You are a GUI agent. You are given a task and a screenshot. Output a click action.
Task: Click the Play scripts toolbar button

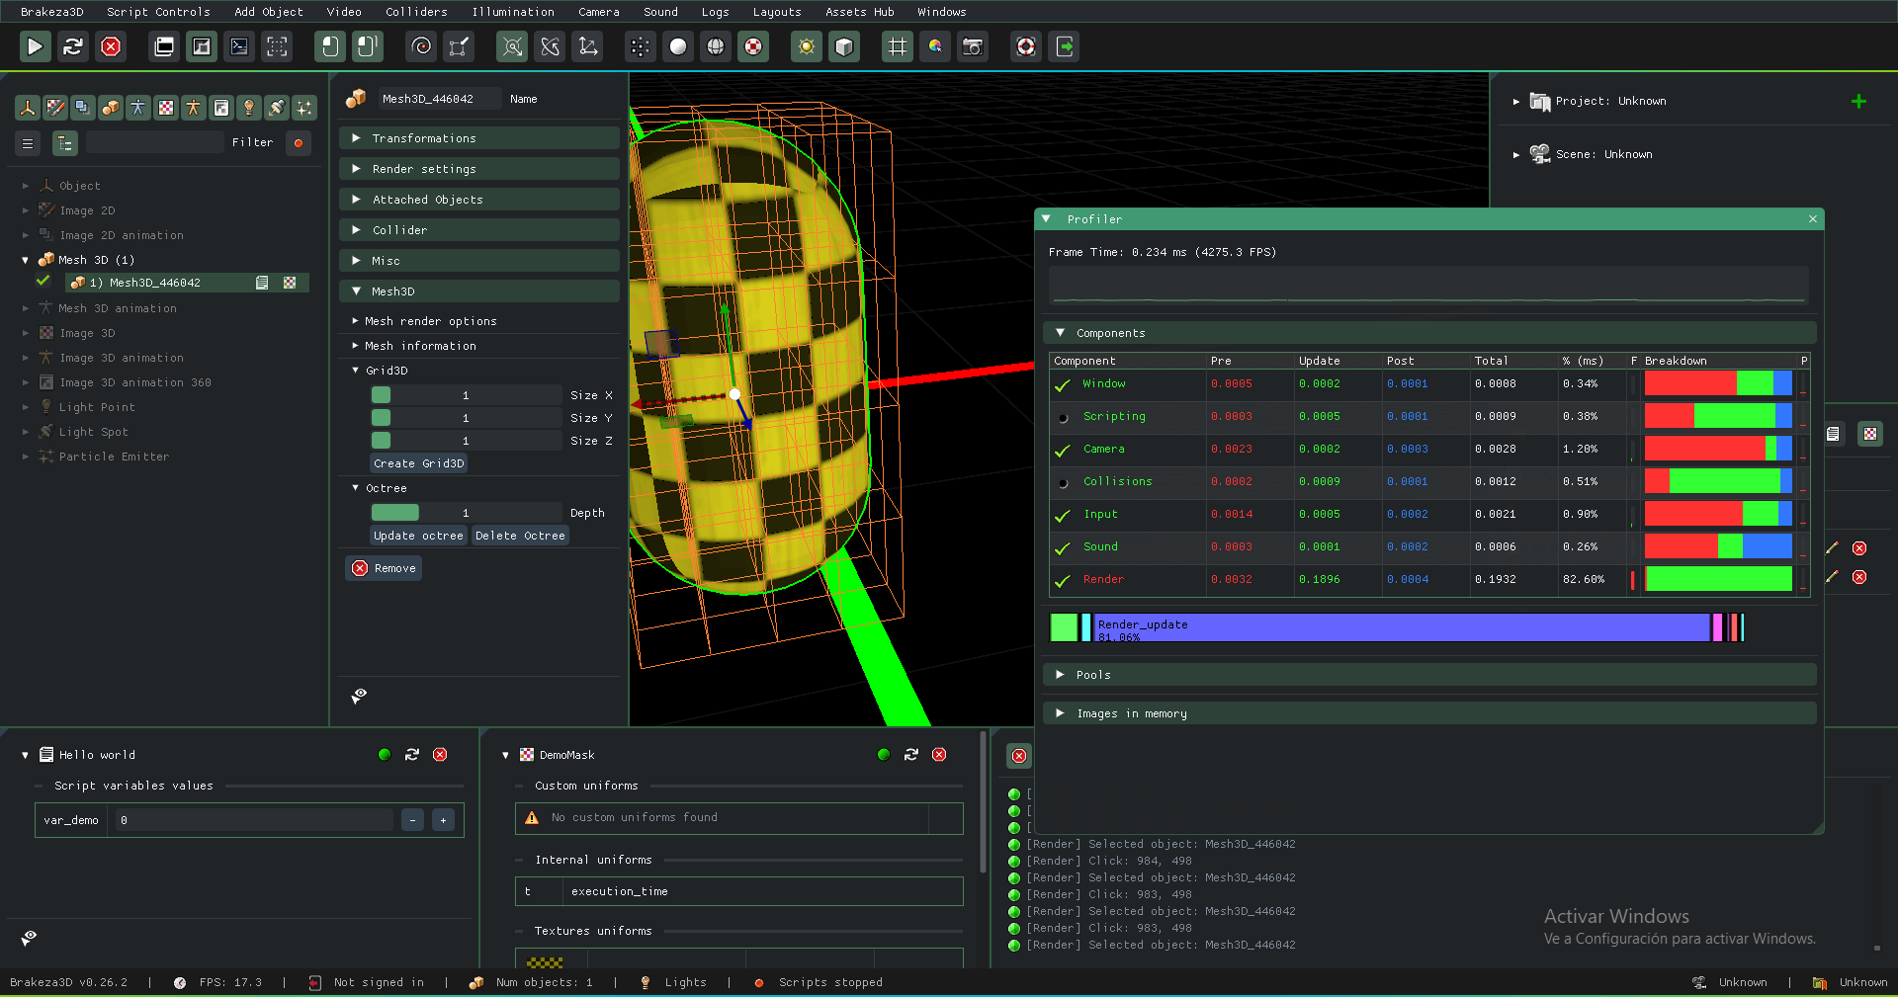(35, 46)
